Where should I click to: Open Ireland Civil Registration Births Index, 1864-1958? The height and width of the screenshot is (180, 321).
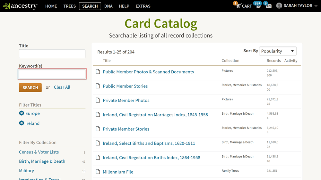click(x=152, y=158)
